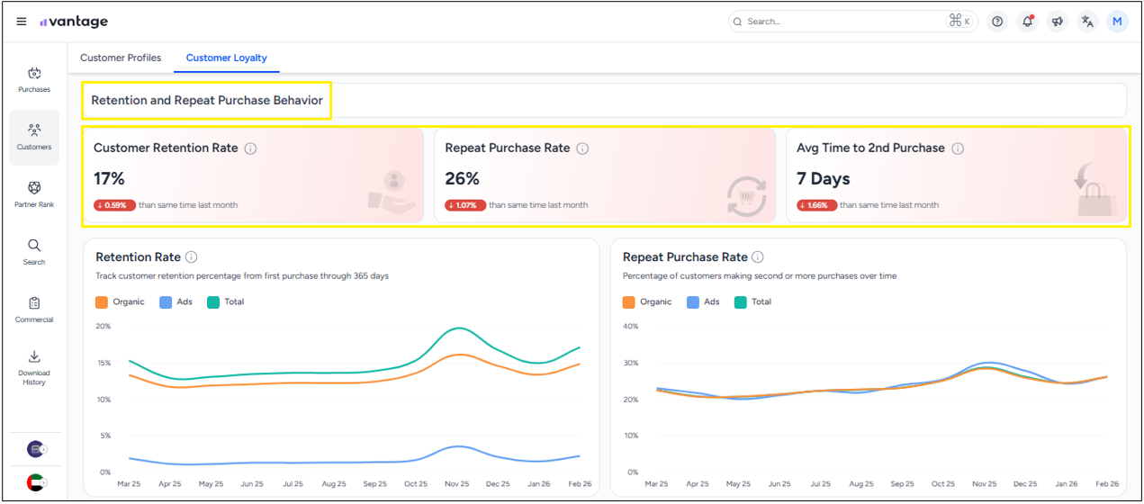Select the Customer Loyalty tab
Viewport: 1144px width, 504px height.
click(x=226, y=58)
